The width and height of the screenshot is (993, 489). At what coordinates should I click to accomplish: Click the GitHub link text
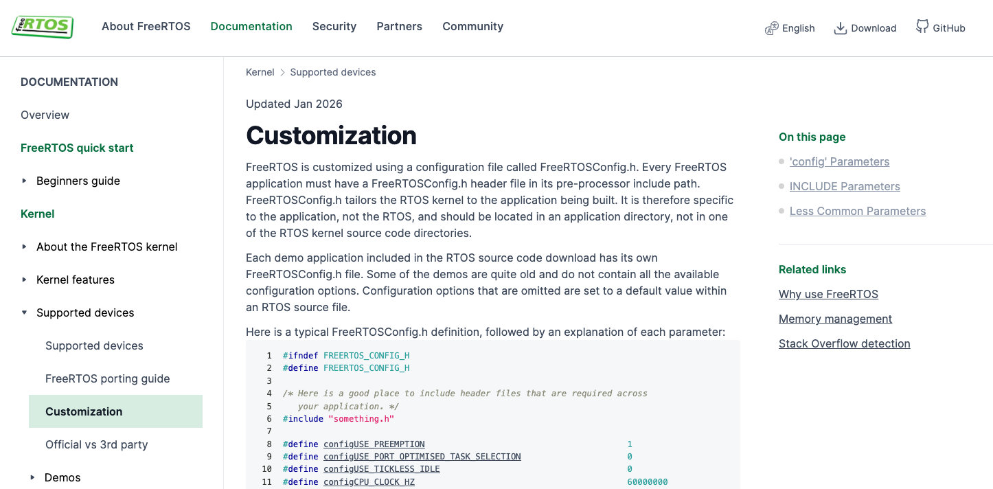click(x=949, y=28)
